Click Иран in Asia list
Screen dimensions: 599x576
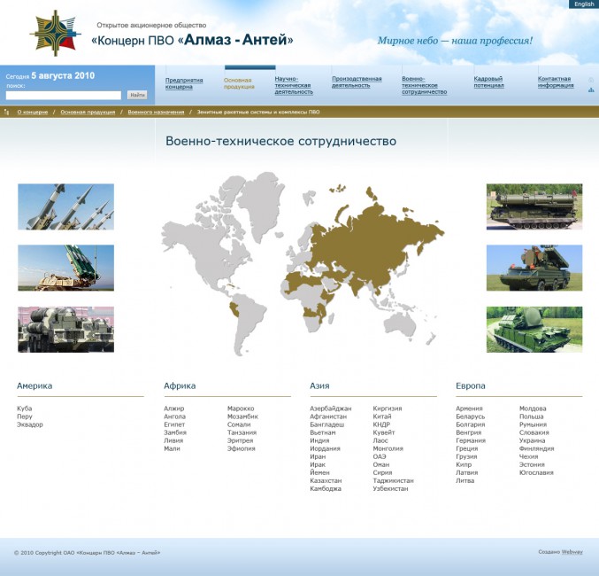click(x=318, y=456)
